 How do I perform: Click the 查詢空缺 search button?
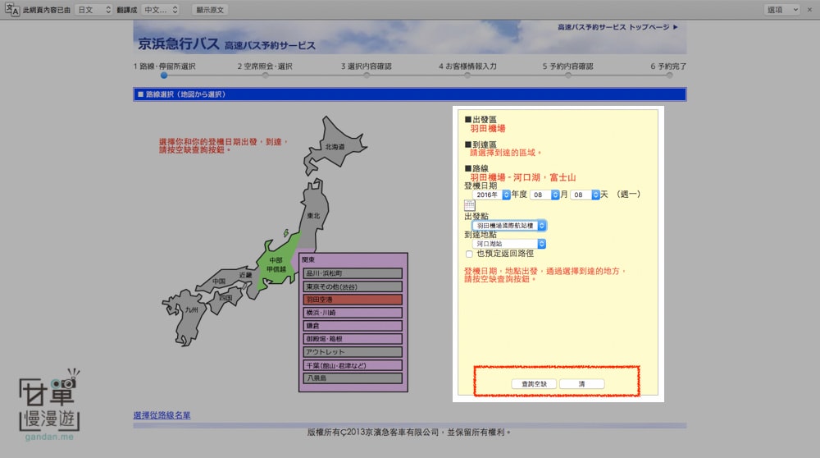click(x=534, y=383)
